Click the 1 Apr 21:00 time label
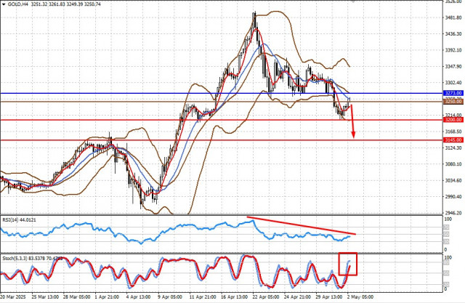465x303 pixels. 107,296
